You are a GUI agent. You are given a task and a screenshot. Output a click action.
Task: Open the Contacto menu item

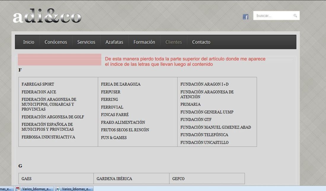coord(201,42)
